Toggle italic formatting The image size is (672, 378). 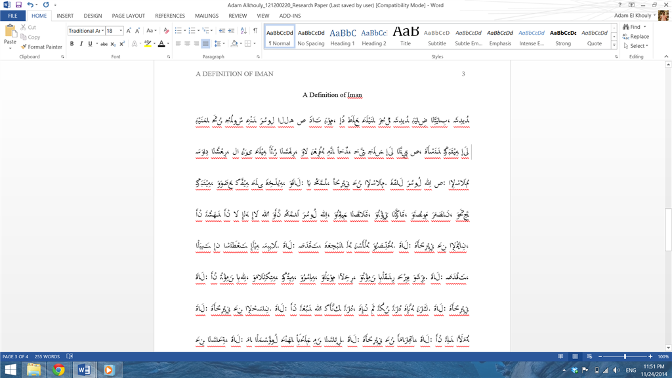pos(81,44)
